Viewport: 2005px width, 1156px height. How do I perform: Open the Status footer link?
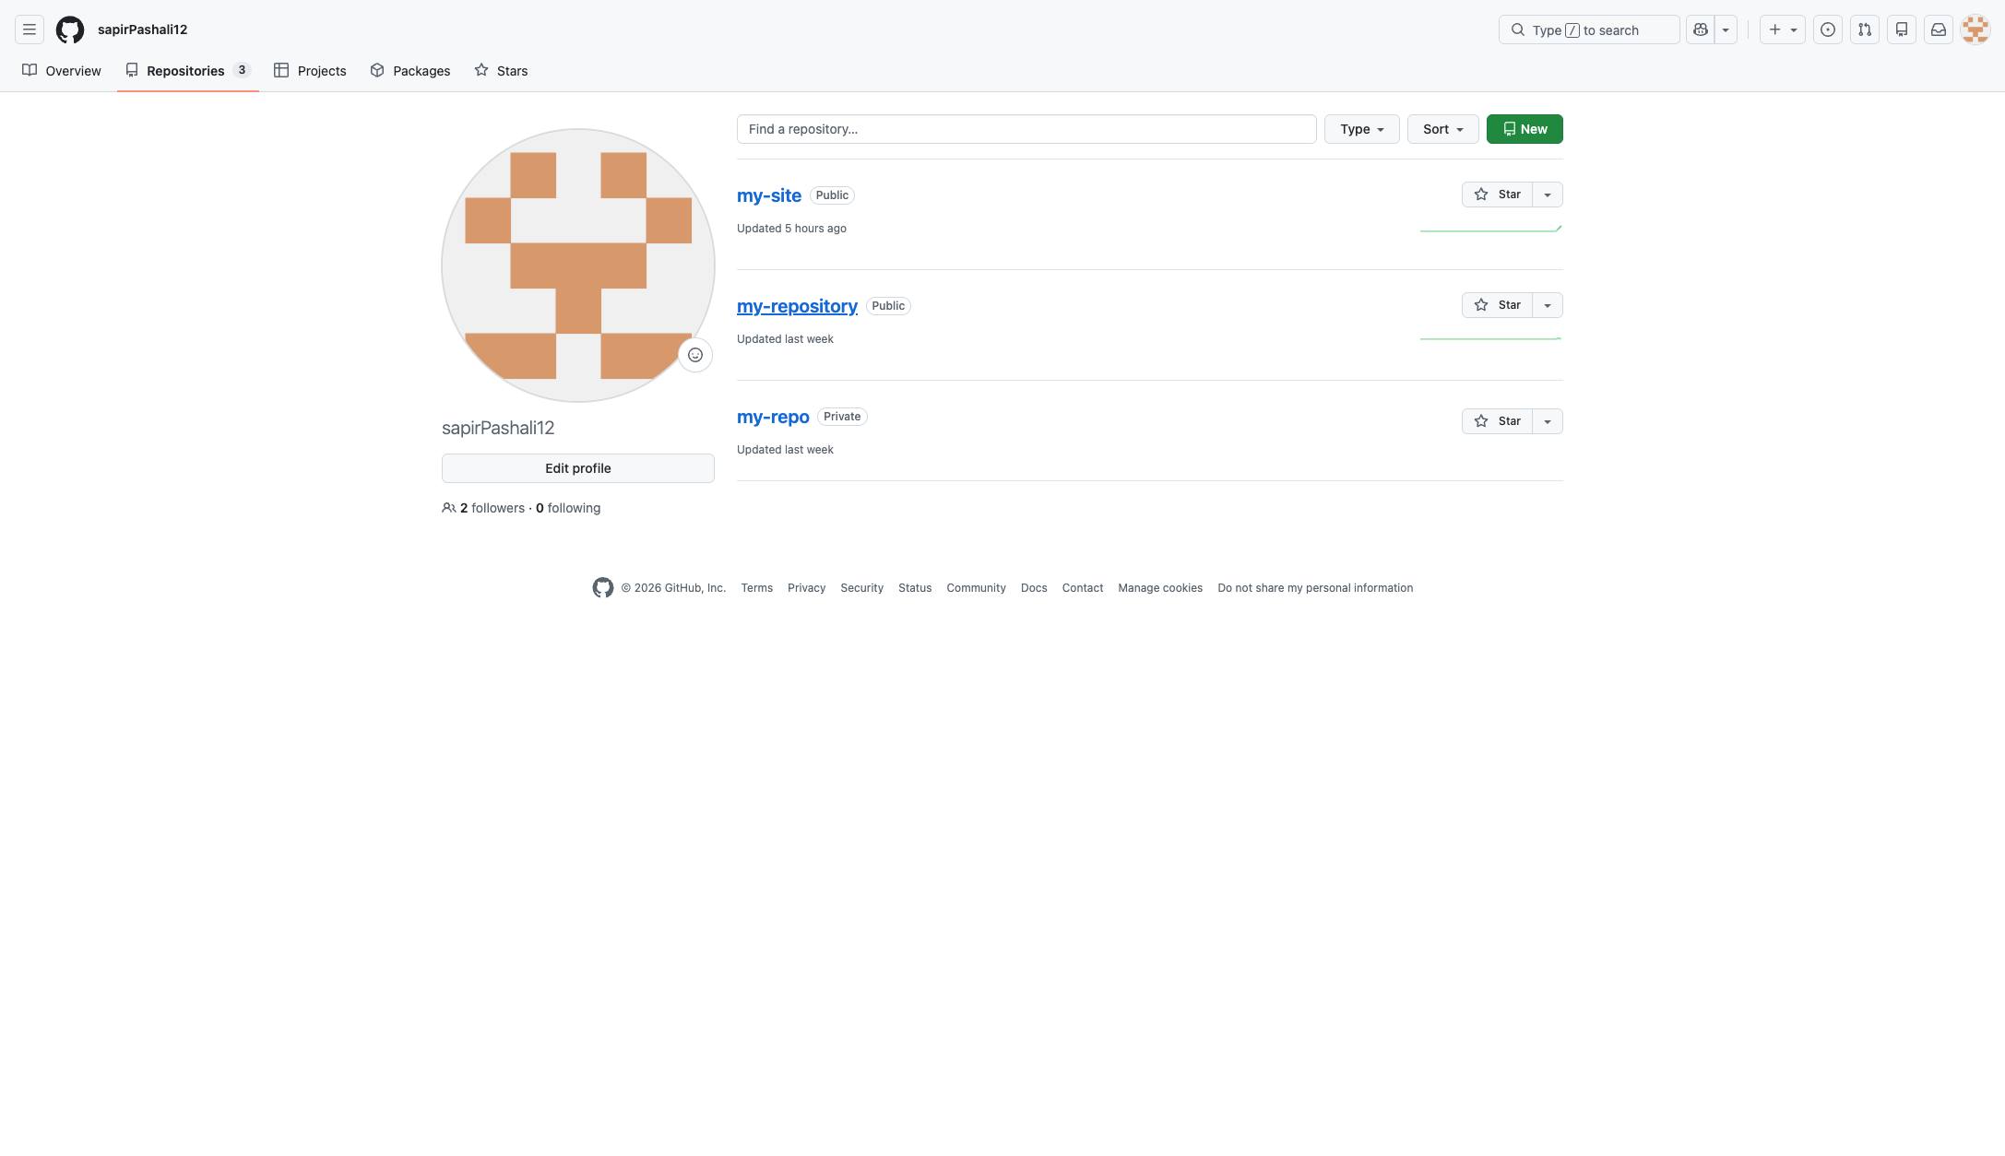915,588
